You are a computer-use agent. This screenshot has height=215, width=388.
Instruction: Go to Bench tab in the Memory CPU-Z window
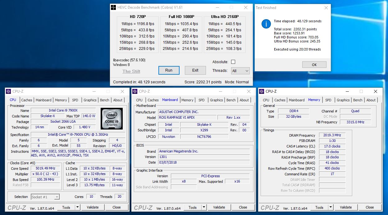358,100
